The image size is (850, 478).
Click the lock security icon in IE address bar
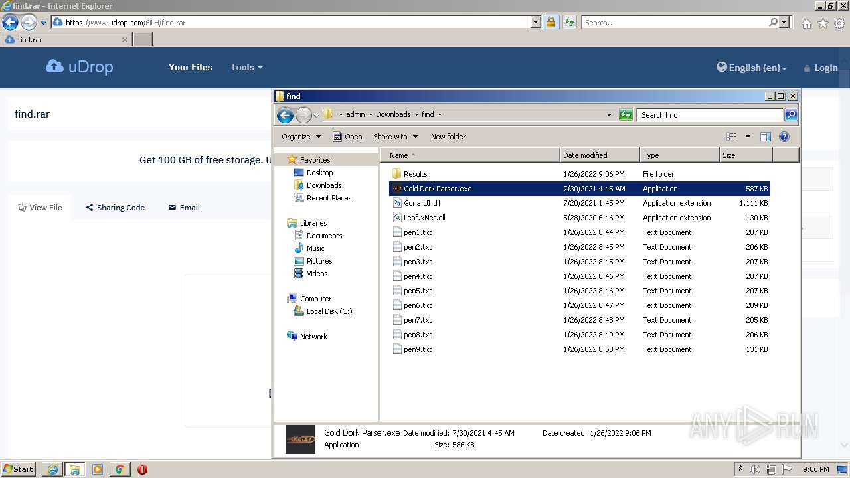pos(551,22)
